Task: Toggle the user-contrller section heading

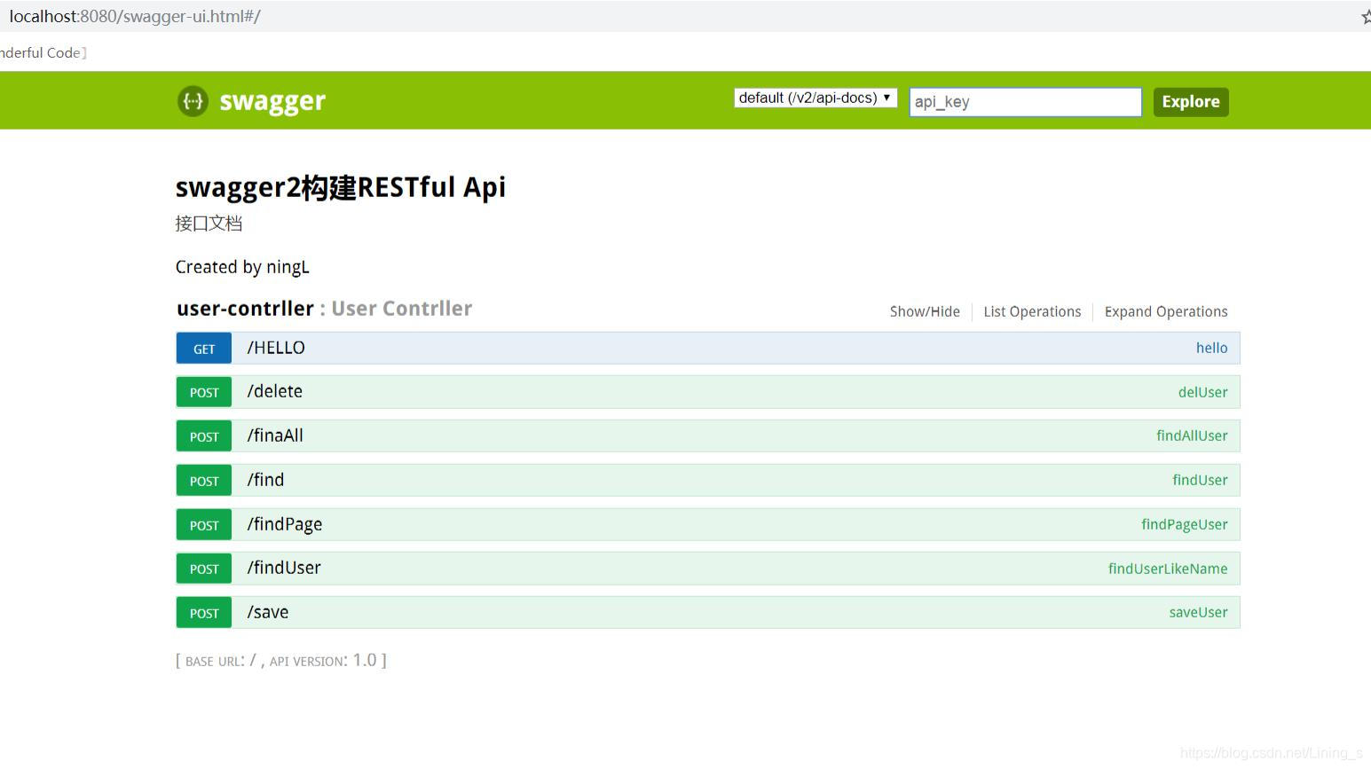Action: (245, 309)
